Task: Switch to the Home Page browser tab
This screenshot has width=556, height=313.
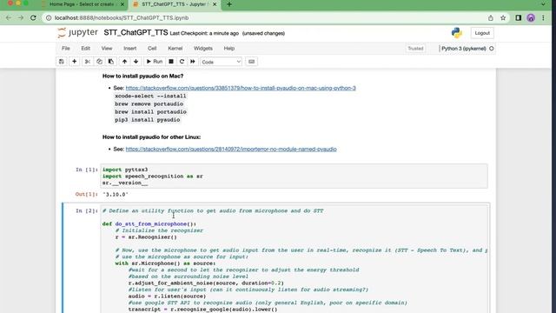Action: 82,4
